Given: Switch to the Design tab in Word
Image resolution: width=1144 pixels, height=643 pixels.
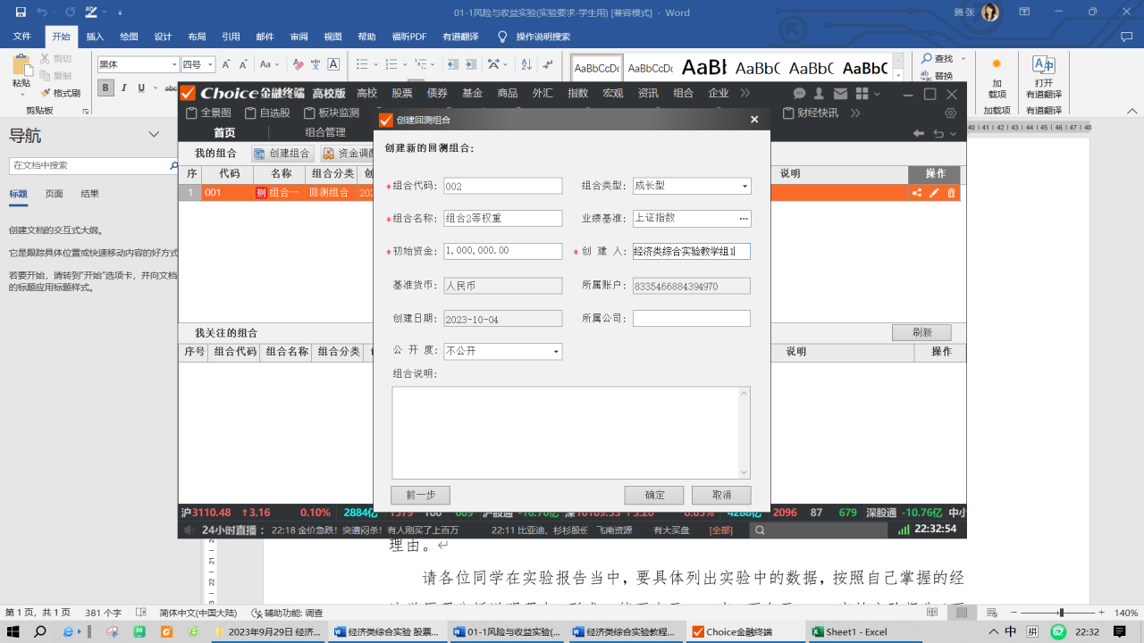Looking at the screenshot, I should tap(163, 37).
